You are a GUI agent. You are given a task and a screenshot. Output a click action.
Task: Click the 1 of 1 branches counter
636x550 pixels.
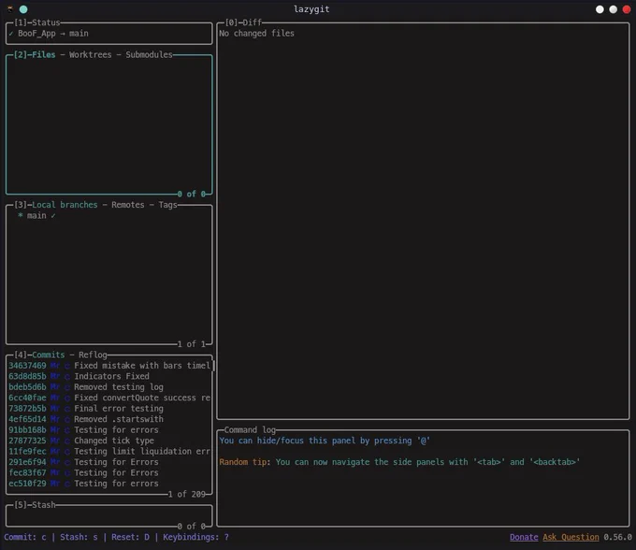tap(192, 344)
